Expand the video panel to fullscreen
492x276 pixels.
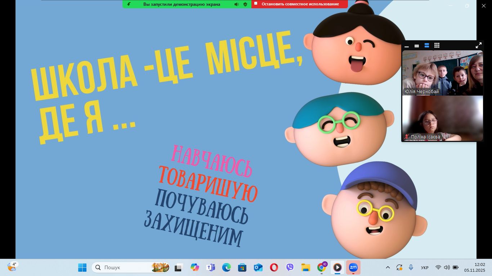[478, 45]
